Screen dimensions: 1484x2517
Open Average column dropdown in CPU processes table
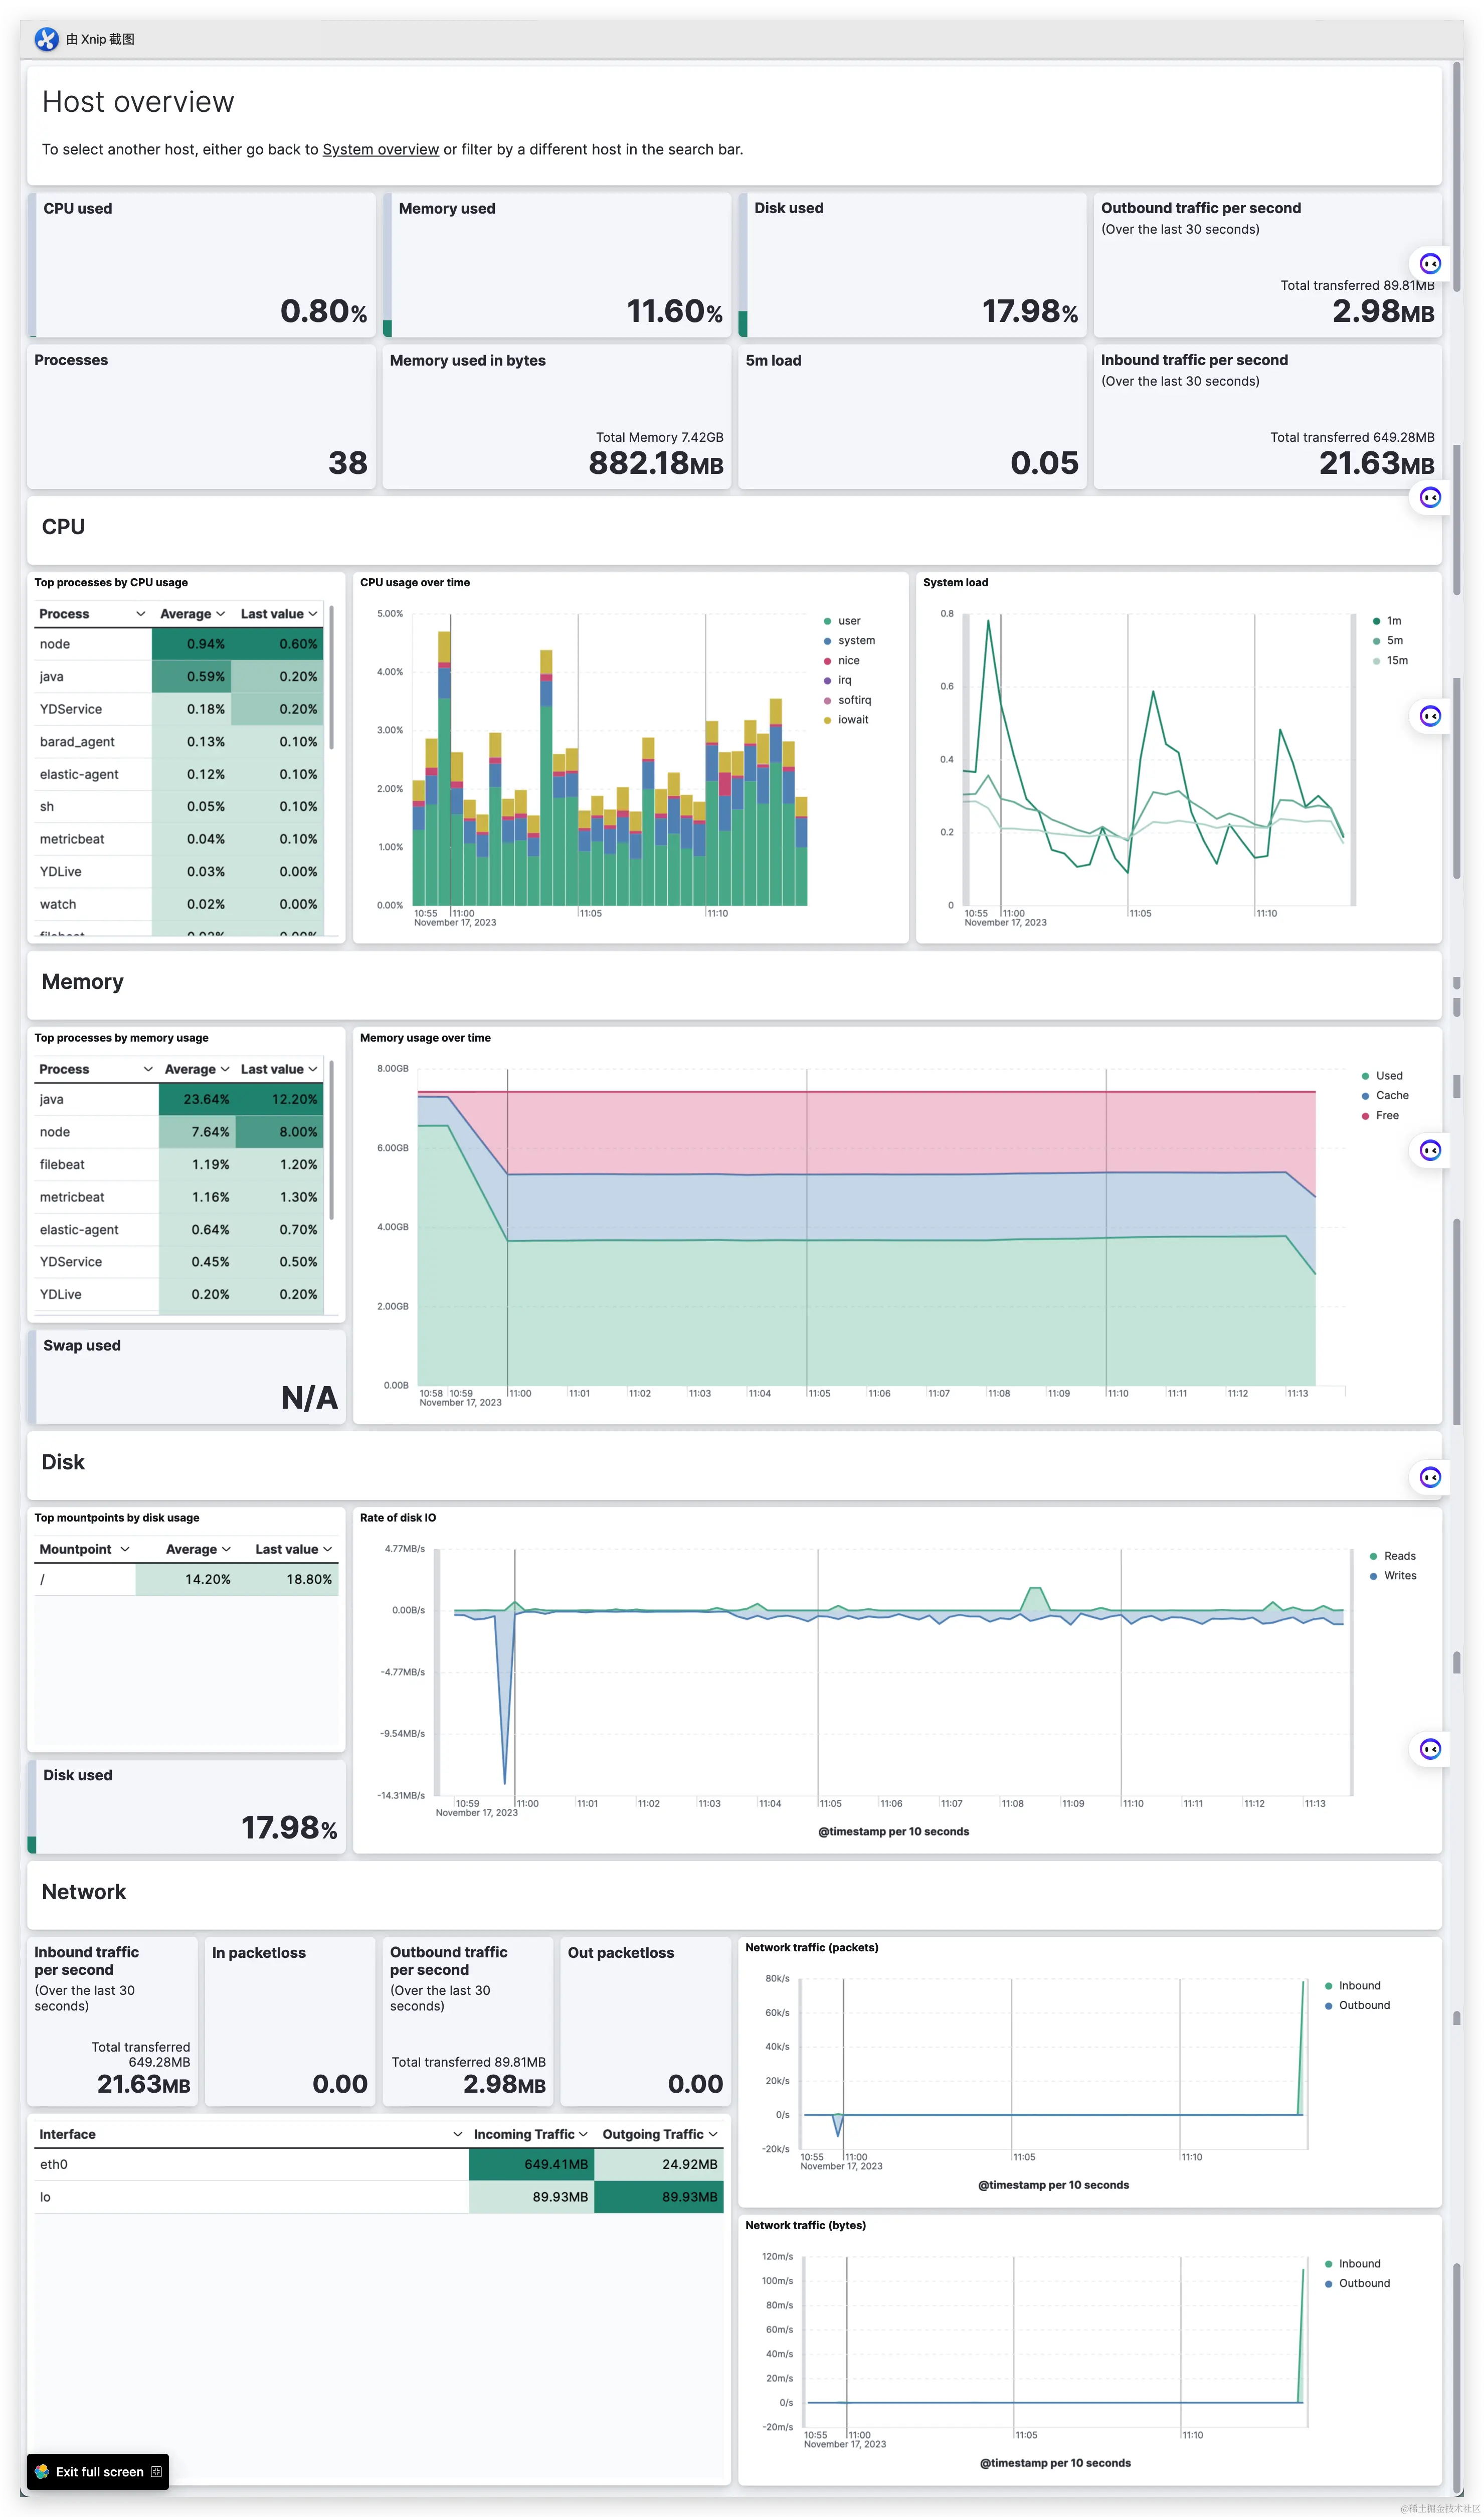(219, 614)
